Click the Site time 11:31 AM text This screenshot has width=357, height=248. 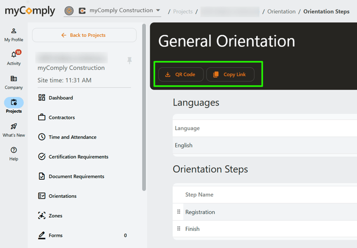coord(64,80)
